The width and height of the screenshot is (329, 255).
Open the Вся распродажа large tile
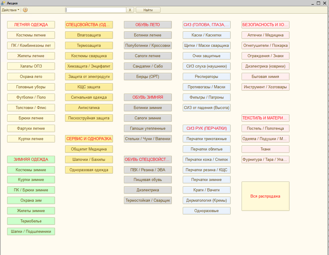click(x=265, y=196)
